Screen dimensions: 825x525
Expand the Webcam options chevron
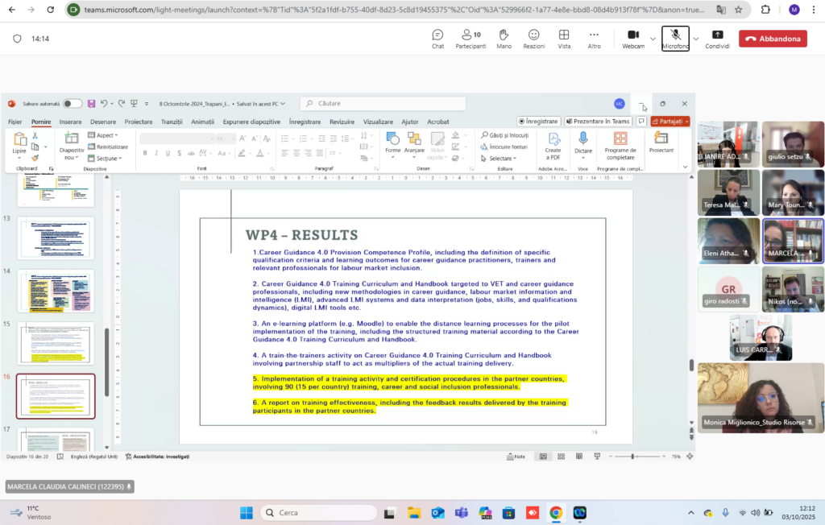tap(653, 39)
